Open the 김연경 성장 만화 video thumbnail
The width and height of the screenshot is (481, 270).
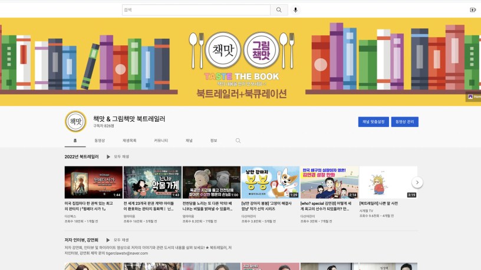click(329, 182)
